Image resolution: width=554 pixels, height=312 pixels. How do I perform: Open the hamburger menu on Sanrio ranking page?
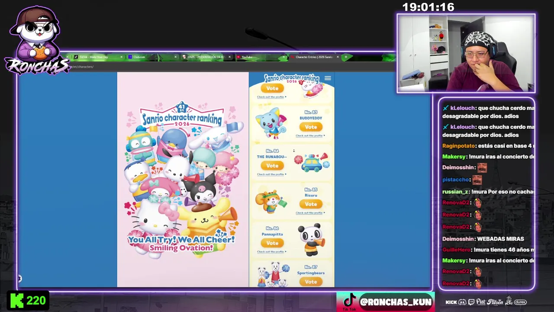point(328,78)
